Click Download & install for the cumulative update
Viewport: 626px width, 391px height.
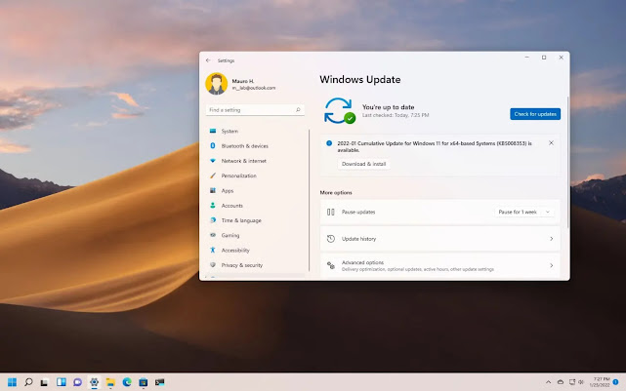tap(363, 164)
